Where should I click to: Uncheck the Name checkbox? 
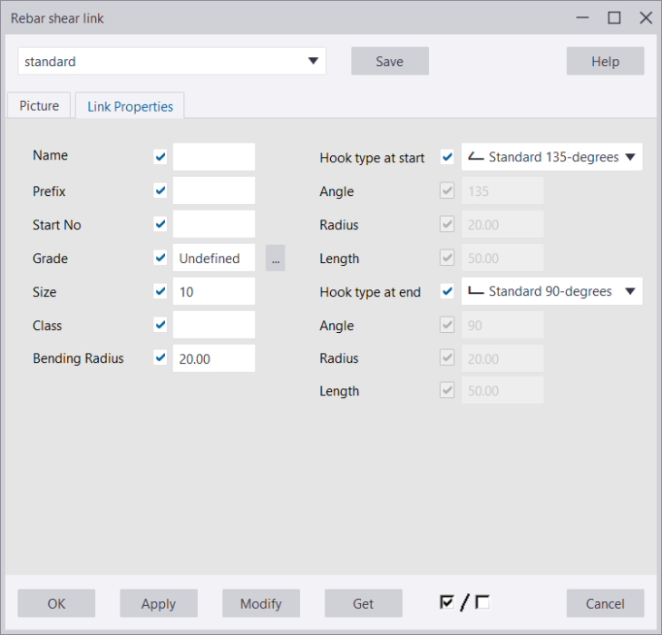[x=161, y=156]
